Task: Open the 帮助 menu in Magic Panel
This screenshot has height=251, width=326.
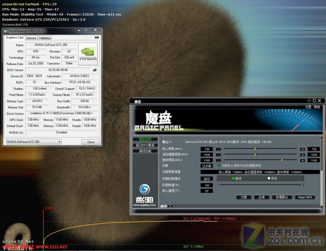Action: [317, 107]
